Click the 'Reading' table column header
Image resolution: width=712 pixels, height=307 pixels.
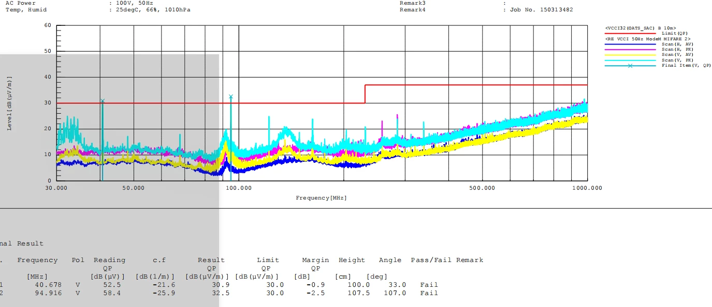[x=109, y=260]
